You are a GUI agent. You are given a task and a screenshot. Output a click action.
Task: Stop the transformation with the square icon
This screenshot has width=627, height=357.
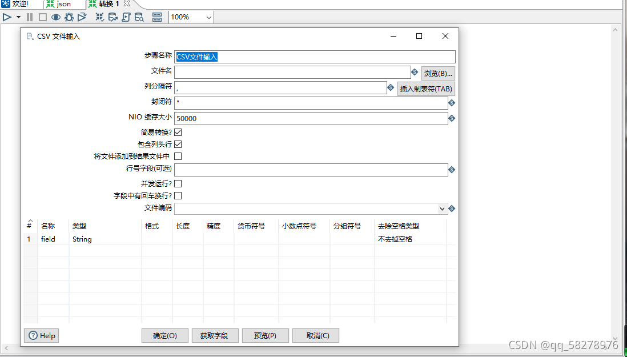click(43, 17)
